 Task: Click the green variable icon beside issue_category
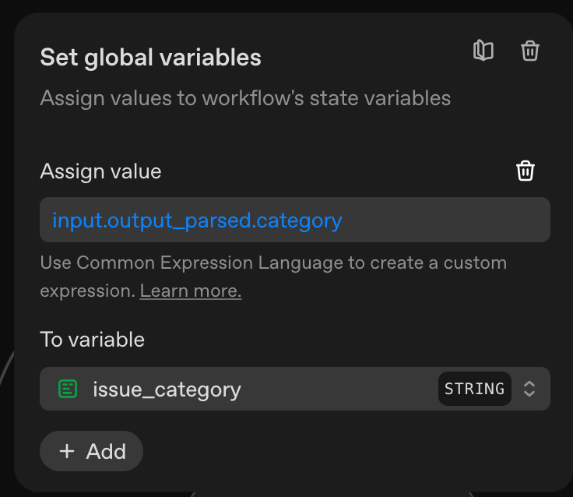68,389
